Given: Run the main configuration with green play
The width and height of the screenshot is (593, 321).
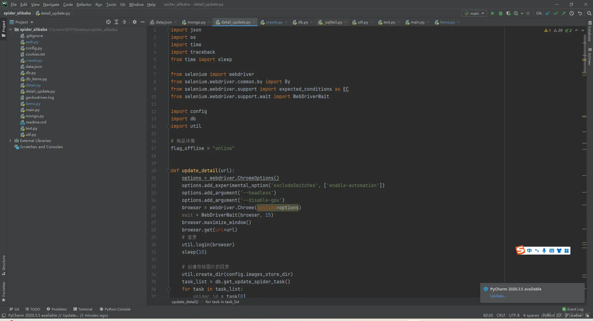Looking at the screenshot, I should [x=493, y=13].
